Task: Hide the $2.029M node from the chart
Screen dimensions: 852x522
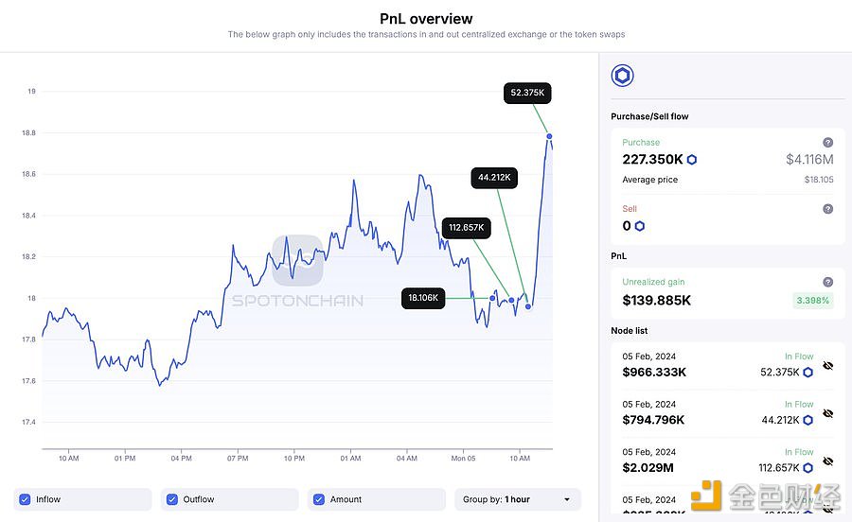Action: pos(827,461)
